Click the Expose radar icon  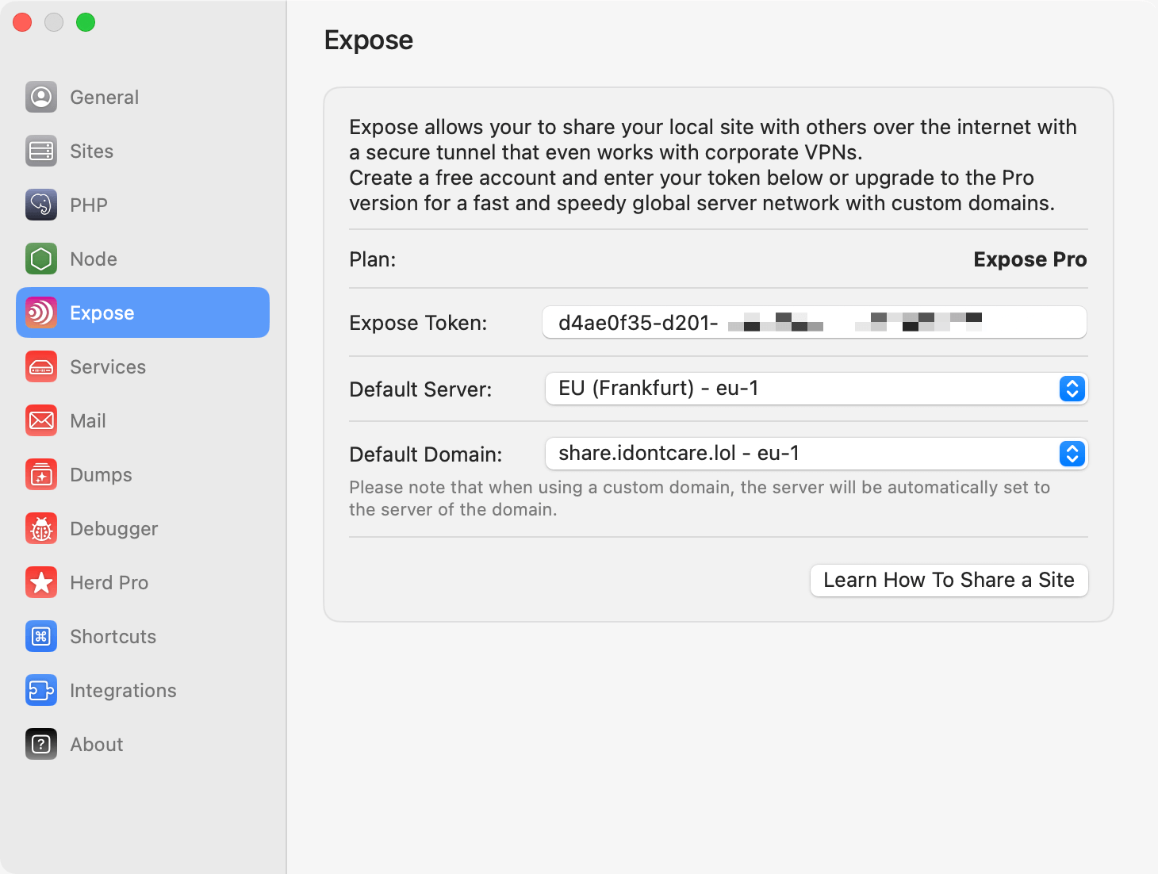point(40,312)
